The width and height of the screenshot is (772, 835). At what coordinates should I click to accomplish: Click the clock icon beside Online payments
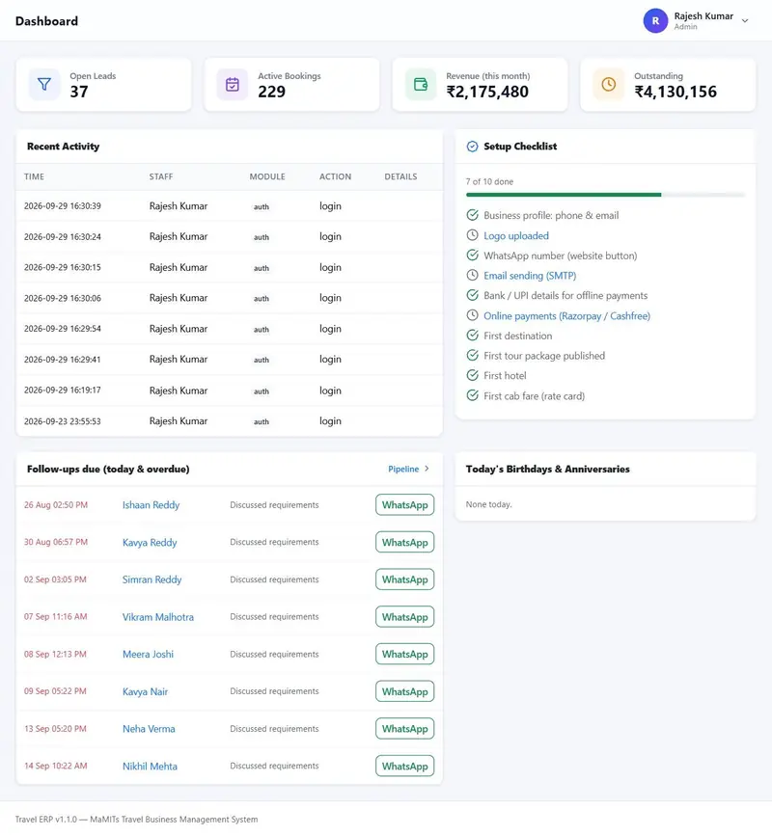point(473,315)
